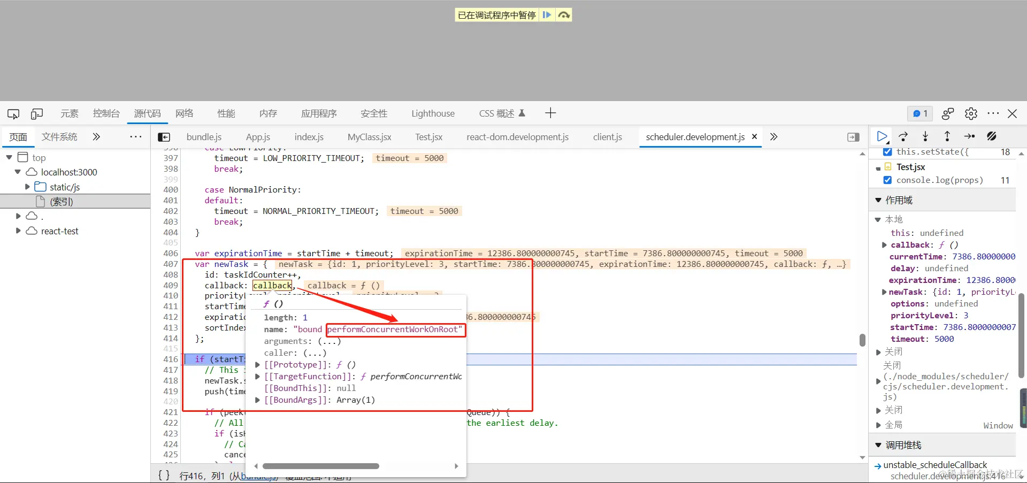Show more open file tabs

tap(773, 137)
